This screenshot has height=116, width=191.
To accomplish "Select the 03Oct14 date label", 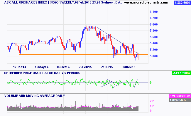I will [x=63, y=67].
